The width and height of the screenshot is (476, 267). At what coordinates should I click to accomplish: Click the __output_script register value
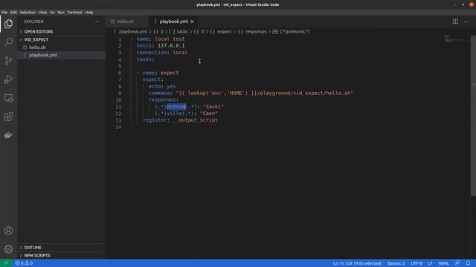coord(195,120)
